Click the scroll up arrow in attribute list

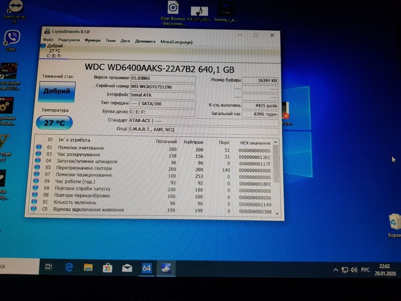pyautogui.click(x=275, y=142)
